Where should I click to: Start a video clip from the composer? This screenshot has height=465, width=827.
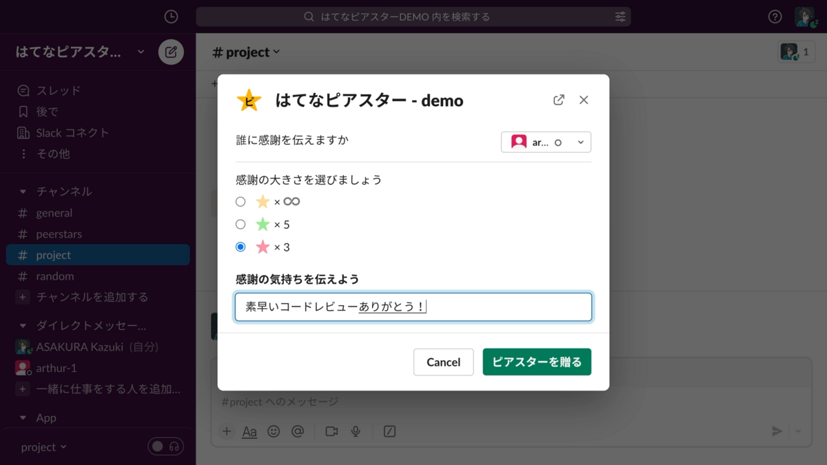click(331, 431)
